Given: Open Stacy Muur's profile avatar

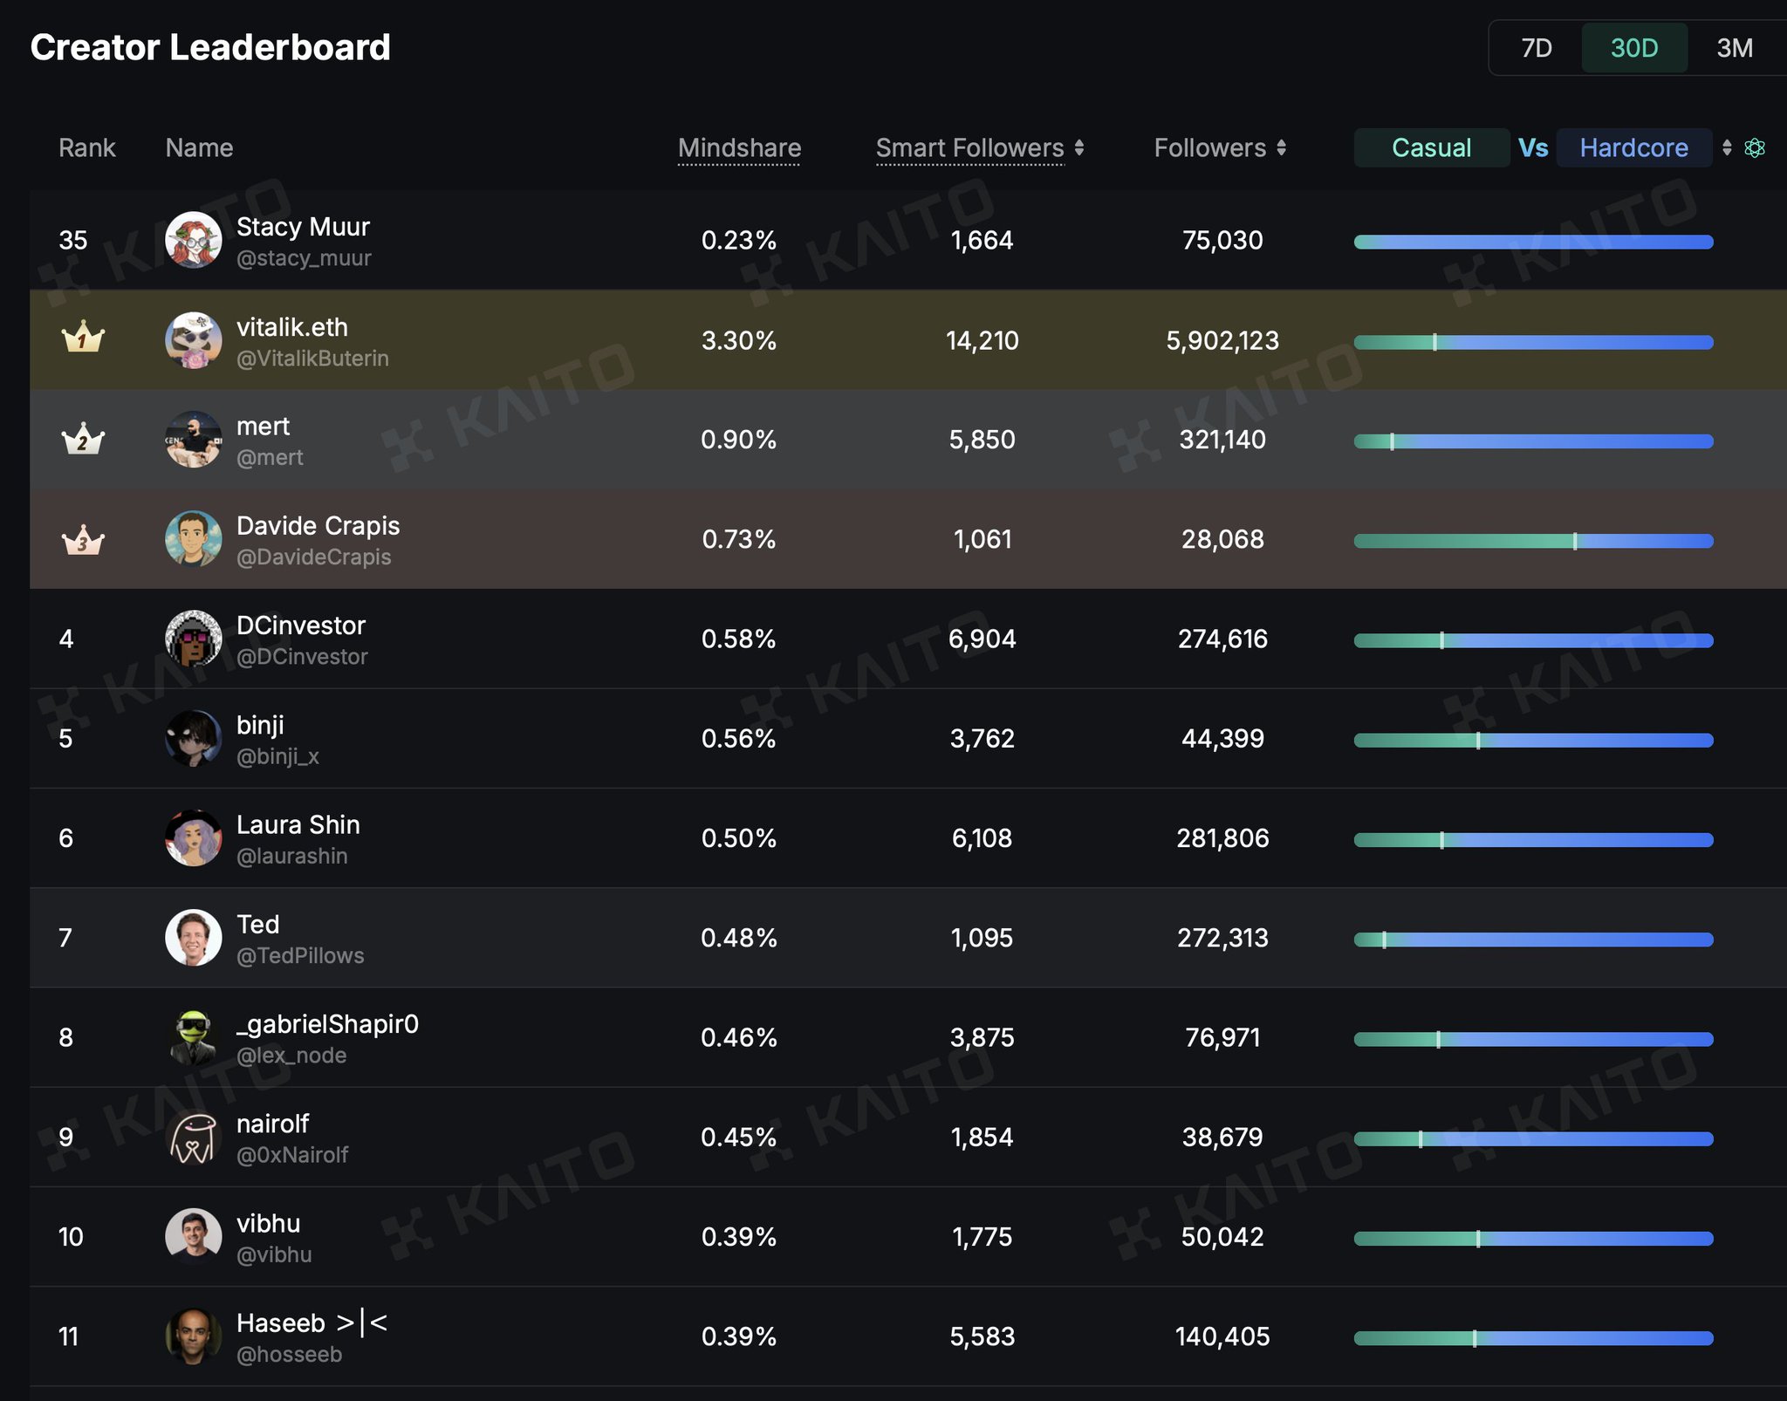Looking at the screenshot, I should tap(193, 240).
